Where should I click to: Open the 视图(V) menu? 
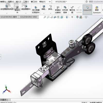tap(11, 2)
